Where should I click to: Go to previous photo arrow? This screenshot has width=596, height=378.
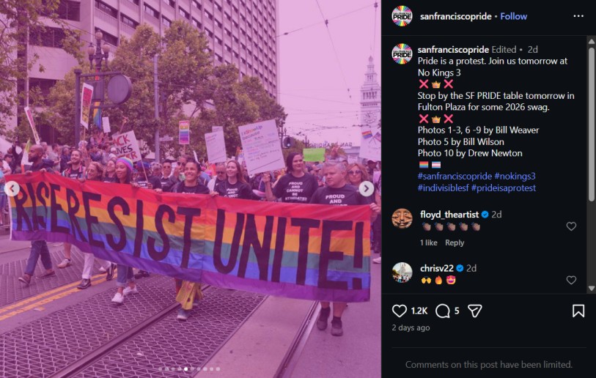12,188
